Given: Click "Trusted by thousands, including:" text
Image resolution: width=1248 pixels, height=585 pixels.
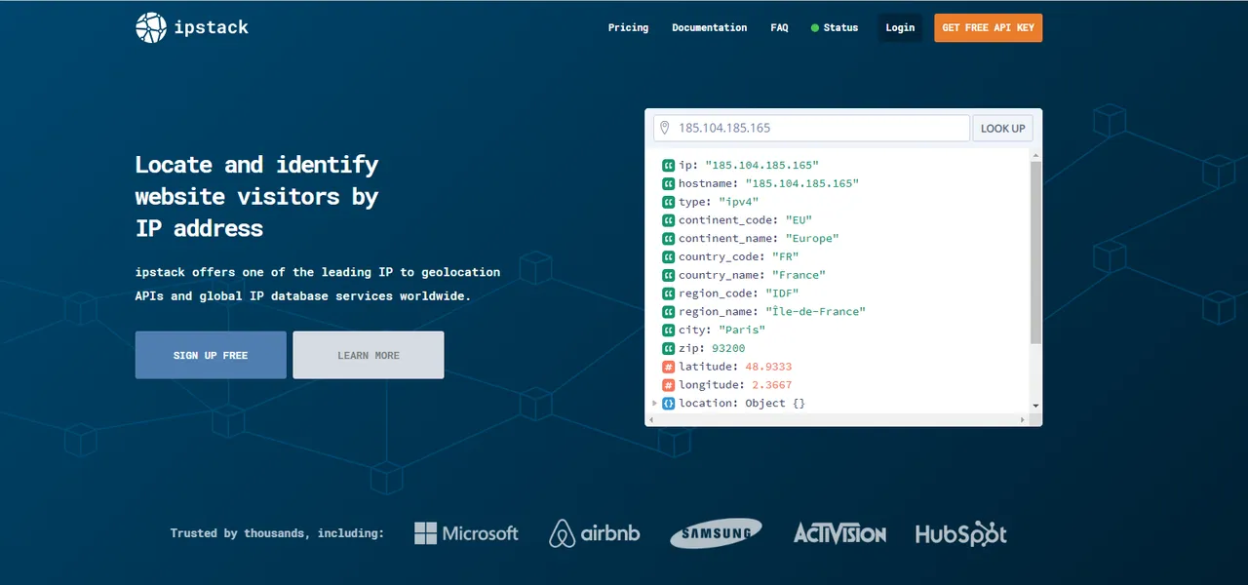Looking at the screenshot, I should tap(277, 533).
